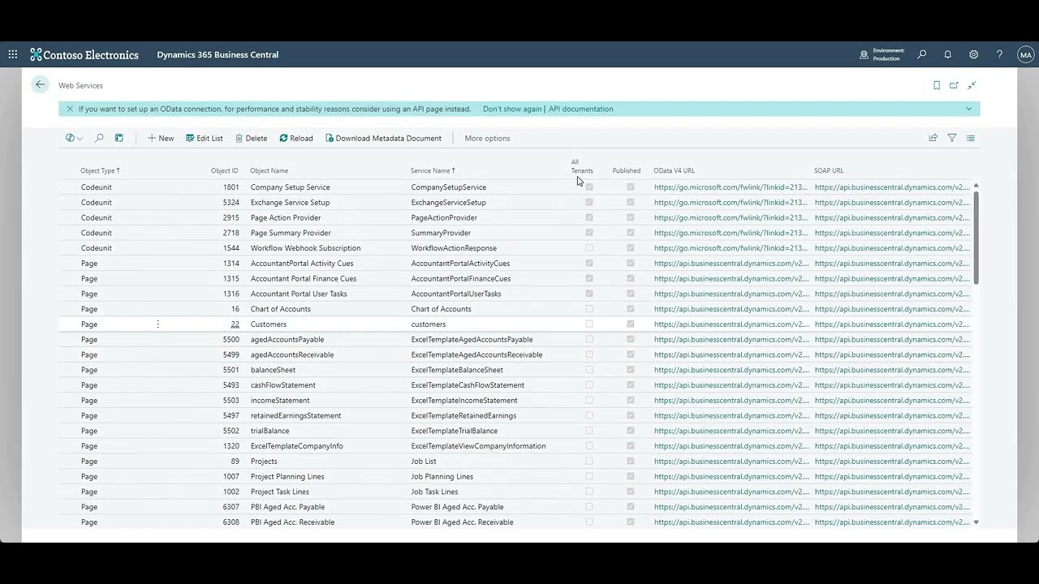Screen dimensions: 1039x584
Task: Sort by Service Name column header
Action: pos(433,170)
